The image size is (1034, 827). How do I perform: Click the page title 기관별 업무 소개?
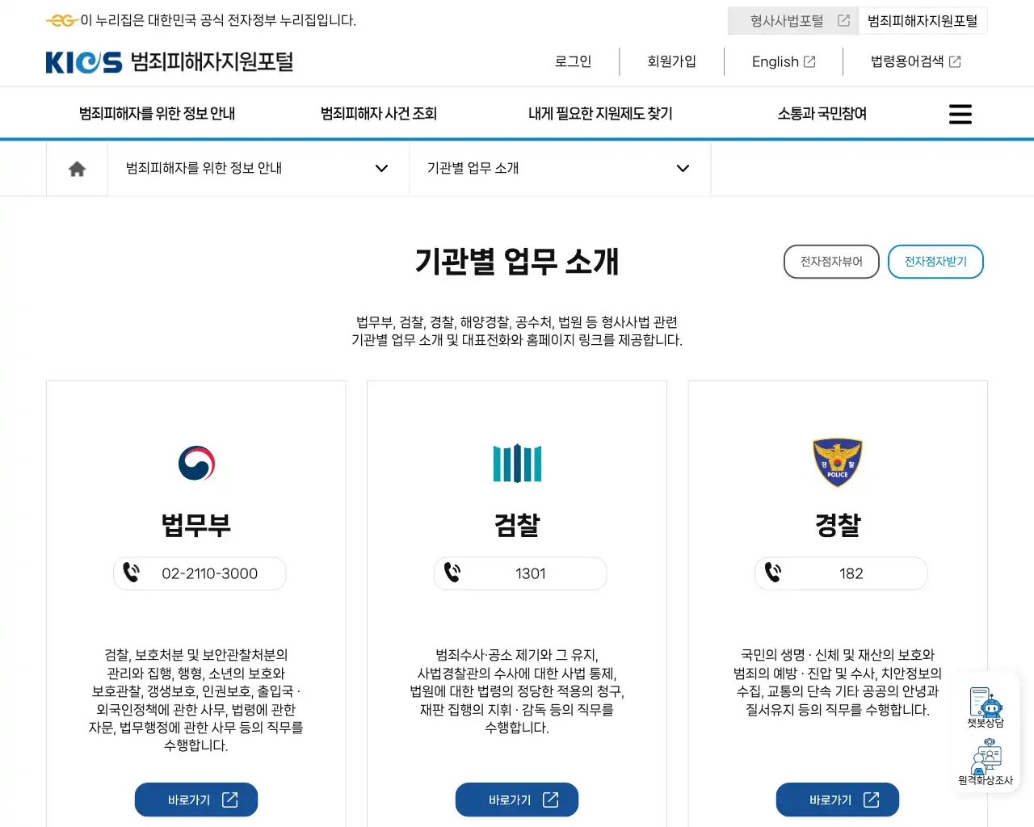517,262
